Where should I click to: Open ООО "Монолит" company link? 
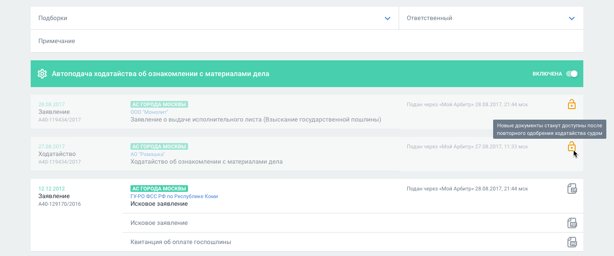(x=149, y=112)
